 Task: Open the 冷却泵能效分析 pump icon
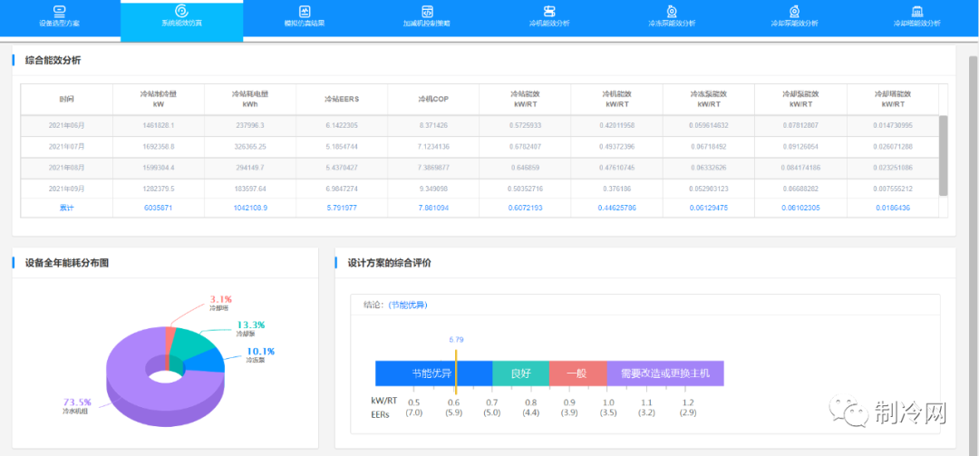pos(794,11)
